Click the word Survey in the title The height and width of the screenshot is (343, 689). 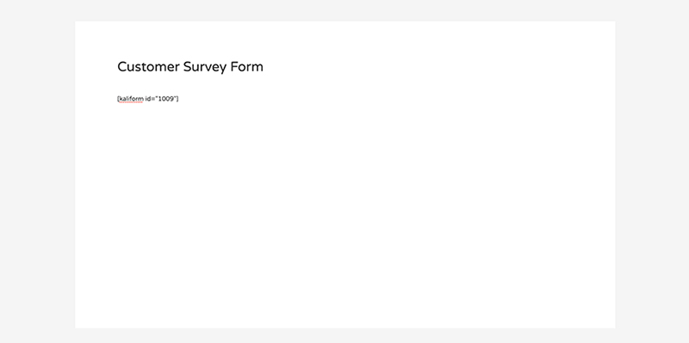point(205,68)
